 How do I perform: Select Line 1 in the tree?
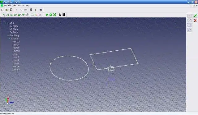(16, 54)
